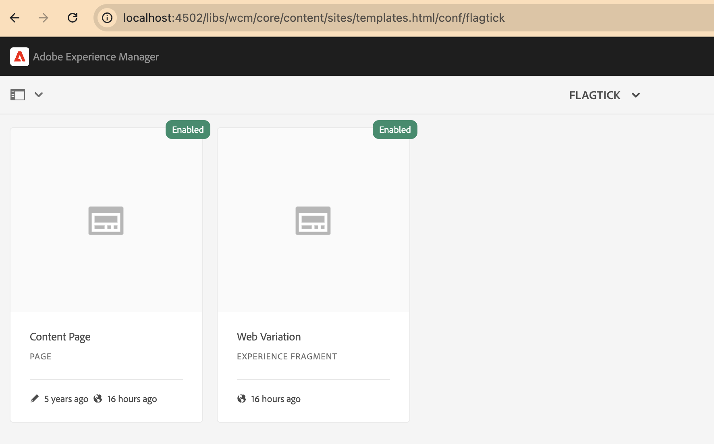Click the Adobe logo icon

coord(19,57)
